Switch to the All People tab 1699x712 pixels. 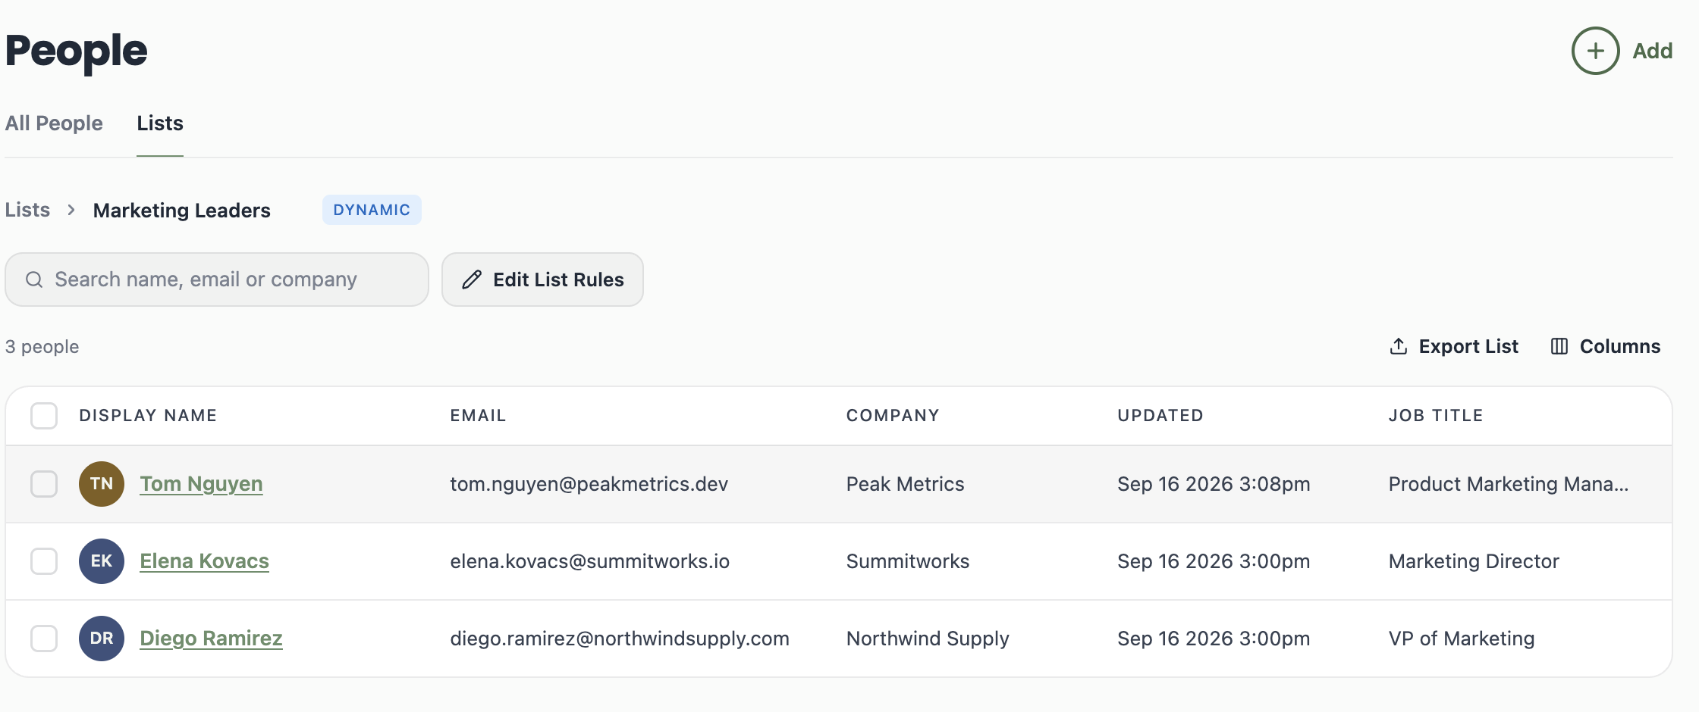pos(54,123)
